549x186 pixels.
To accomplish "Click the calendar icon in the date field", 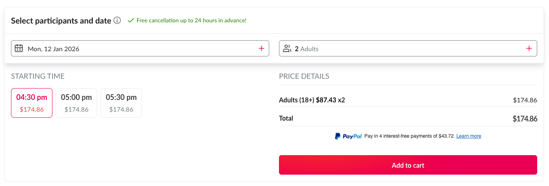I will [x=19, y=48].
